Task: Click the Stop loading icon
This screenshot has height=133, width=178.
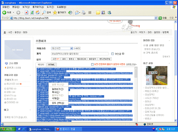Action: [x=26, y=13]
